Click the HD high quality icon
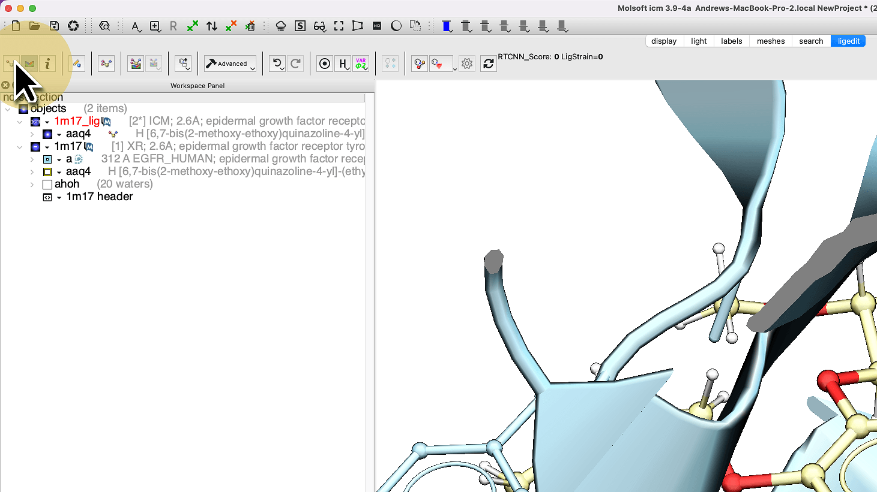Screen dimensions: 877x492 [377, 26]
